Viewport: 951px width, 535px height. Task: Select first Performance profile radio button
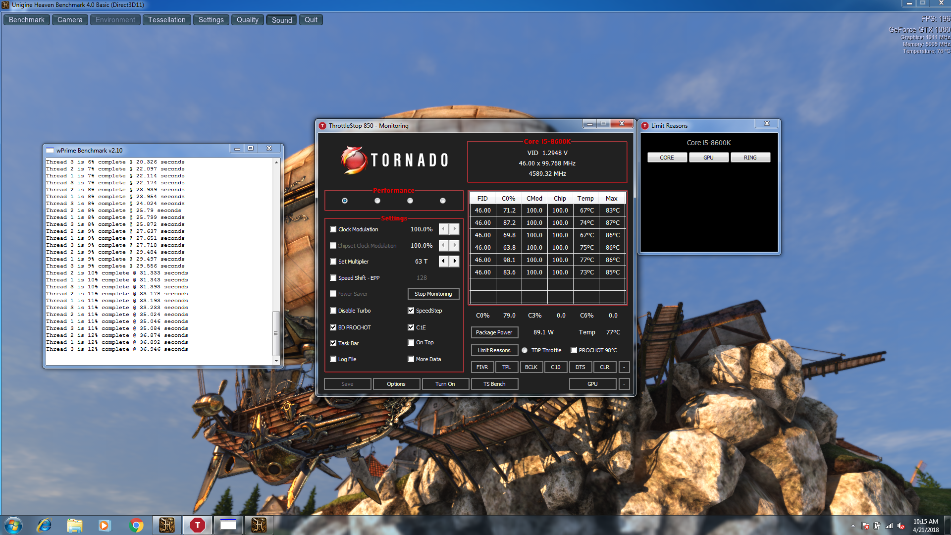pos(345,201)
